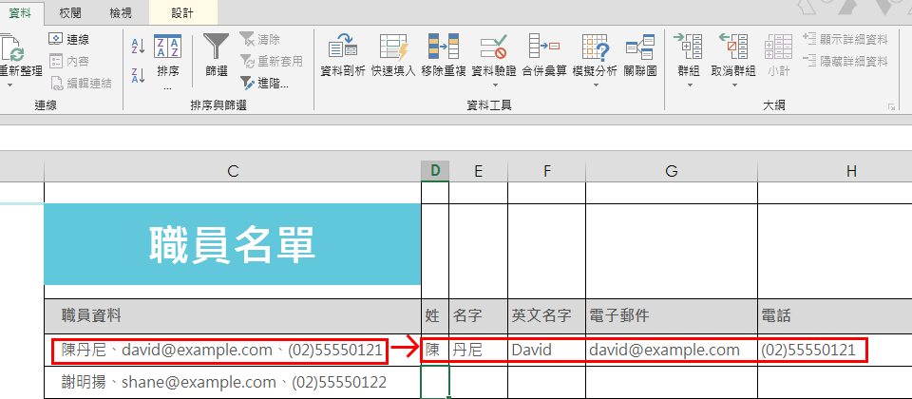The image size is (912, 399).
Task: Select column G header
Action: pos(672,170)
